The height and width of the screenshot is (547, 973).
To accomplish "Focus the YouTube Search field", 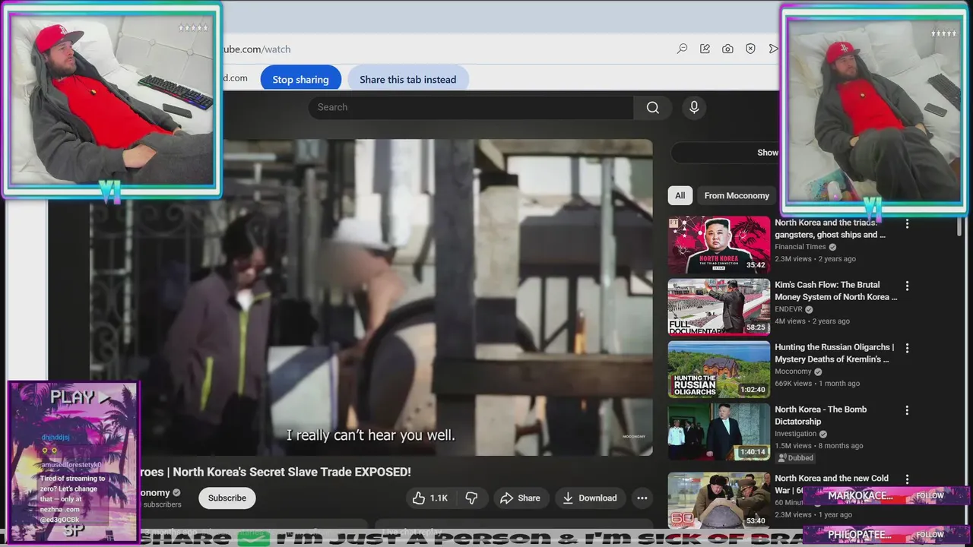I will coord(471,107).
